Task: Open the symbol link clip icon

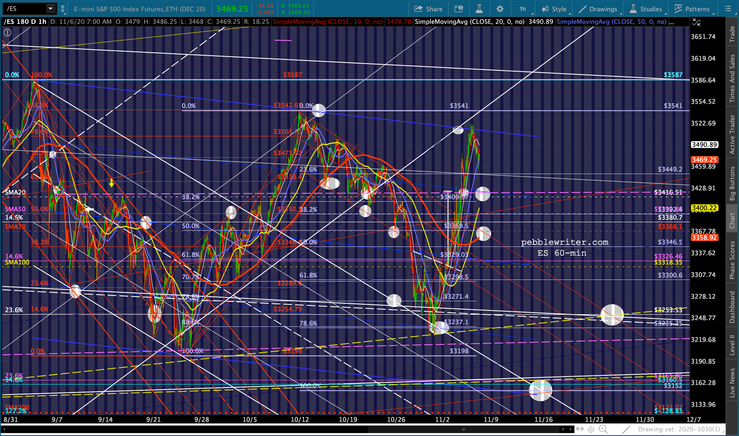Action: (63, 9)
